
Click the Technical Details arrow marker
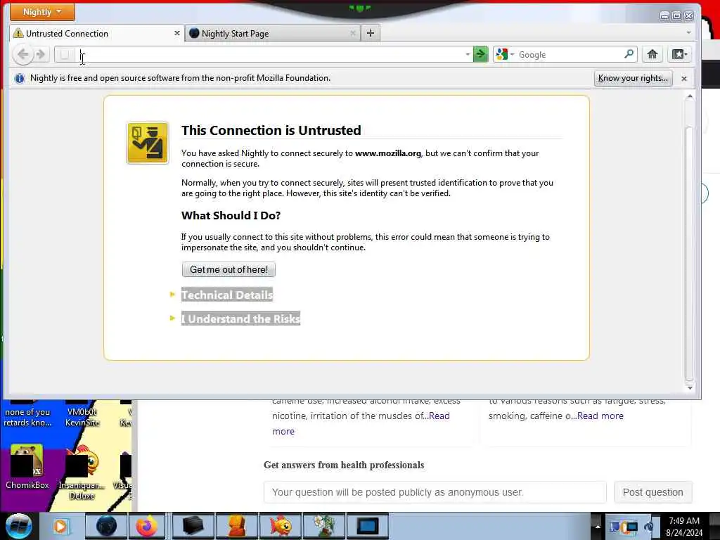click(x=173, y=295)
